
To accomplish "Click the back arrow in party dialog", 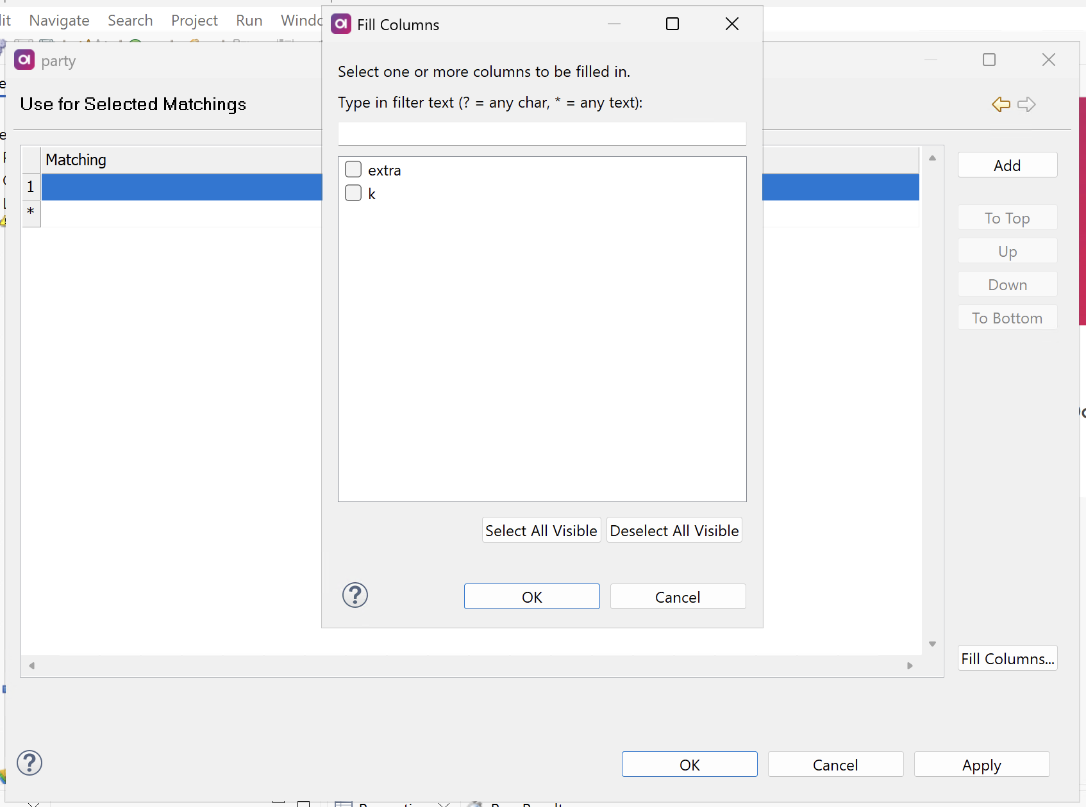I will point(1001,104).
